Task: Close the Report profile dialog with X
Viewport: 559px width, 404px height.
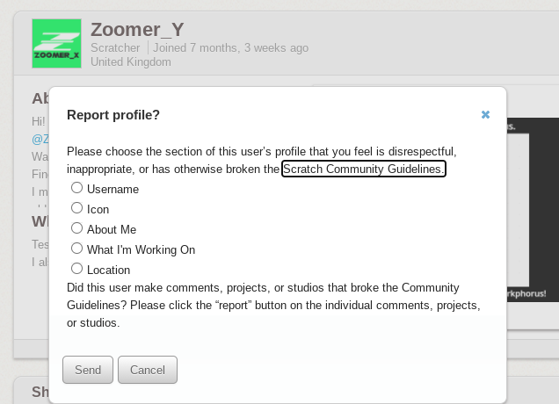Action: tap(485, 115)
